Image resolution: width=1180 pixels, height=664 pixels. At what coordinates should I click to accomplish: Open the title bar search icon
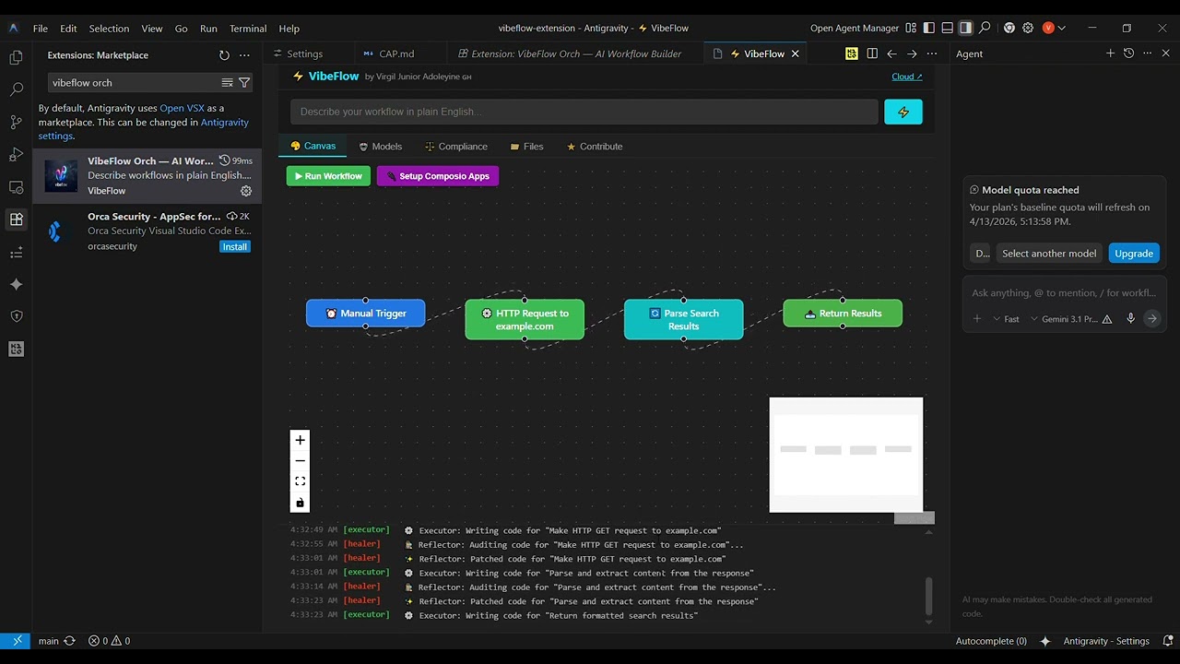985,28
